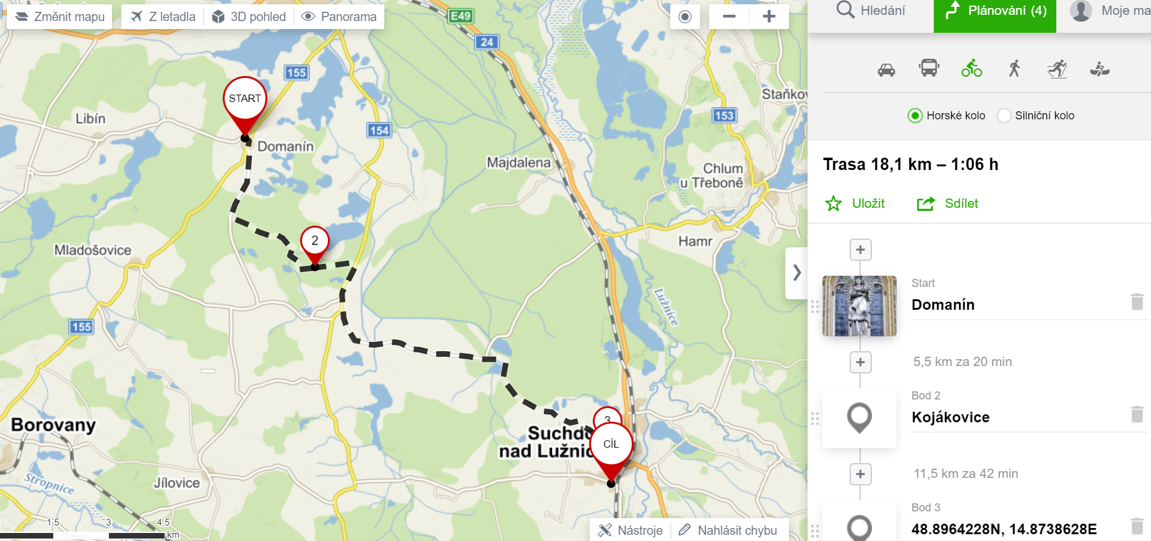Collapse the side panel with arrow
Viewport: 1151px width, 541px height.
797,273
